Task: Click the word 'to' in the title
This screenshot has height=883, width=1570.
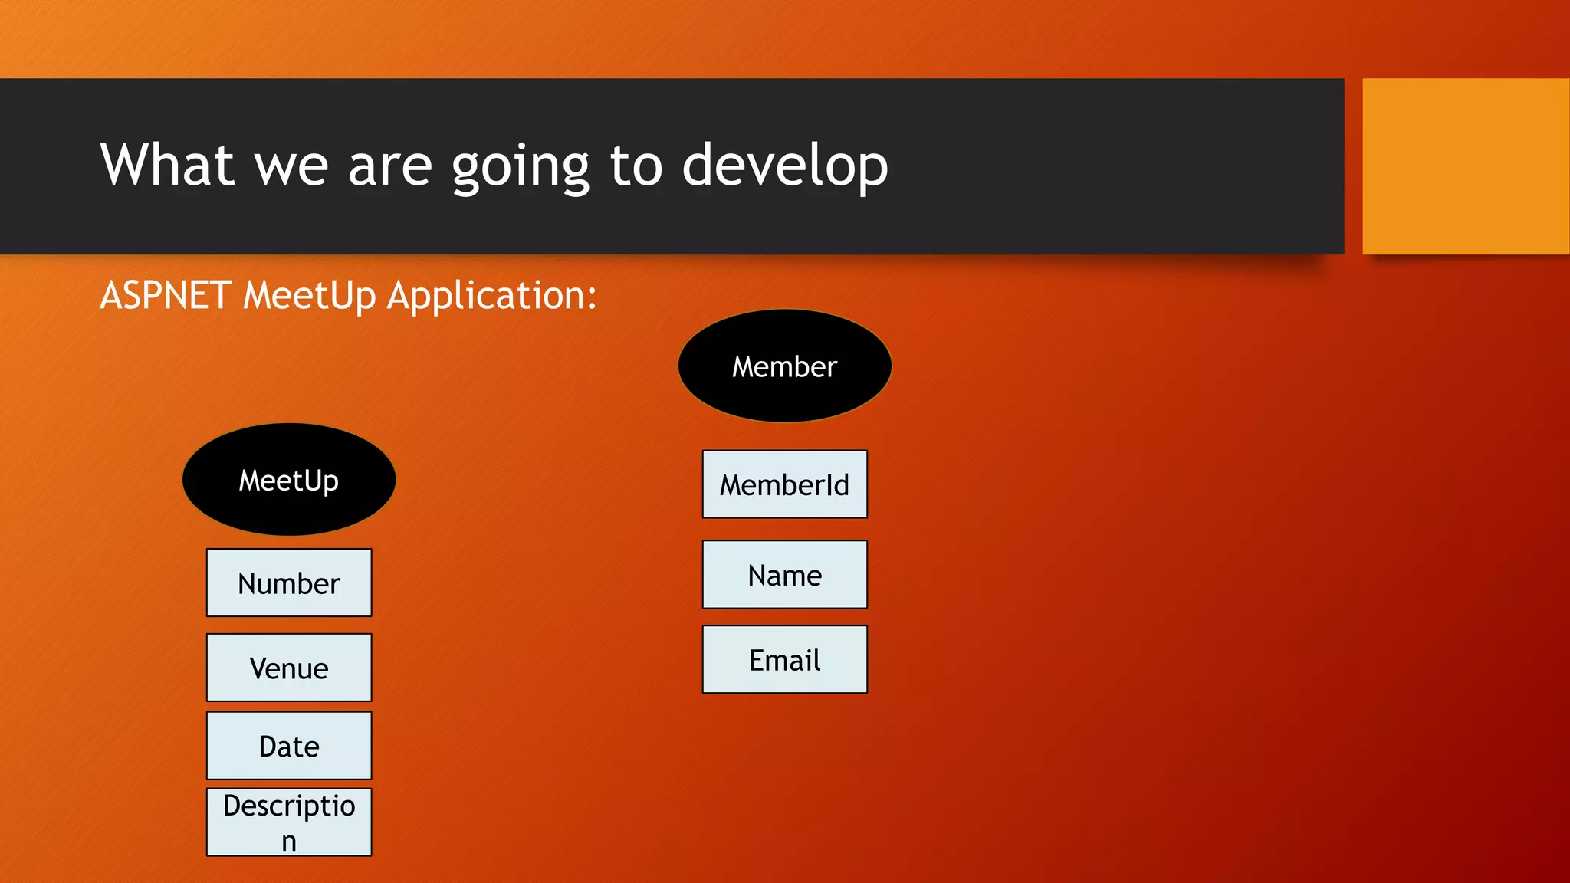Action: coord(636,165)
